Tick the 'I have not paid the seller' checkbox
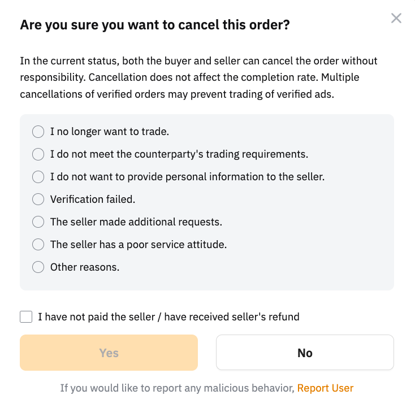This screenshot has width=415, height=408. click(x=26, y=317)
